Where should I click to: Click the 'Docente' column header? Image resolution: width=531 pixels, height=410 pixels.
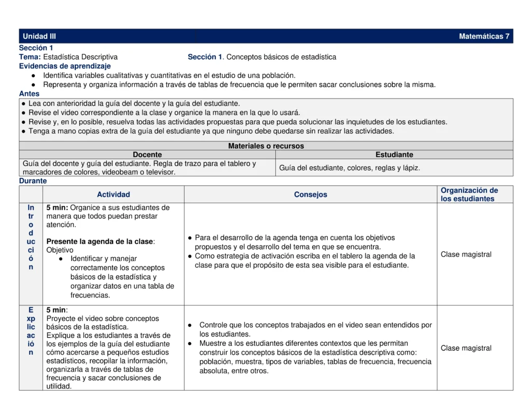point(147,154)
